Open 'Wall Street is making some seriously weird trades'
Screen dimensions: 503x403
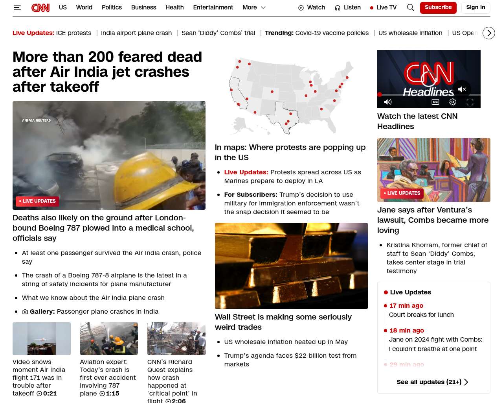[283, 322]
